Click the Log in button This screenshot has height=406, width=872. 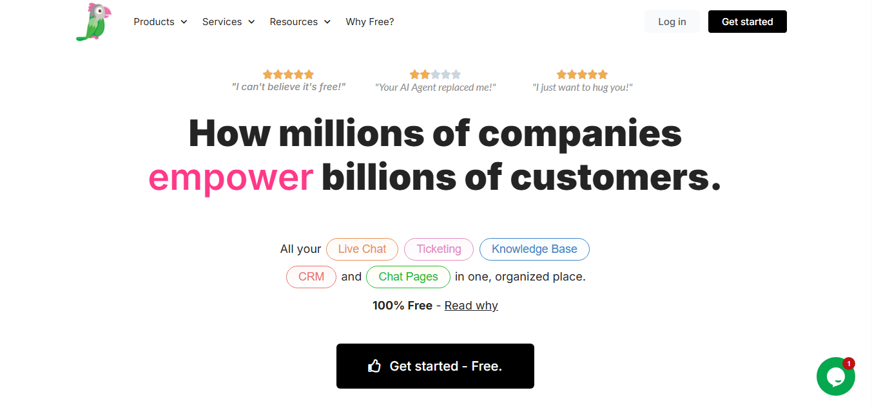pos(672,21)
